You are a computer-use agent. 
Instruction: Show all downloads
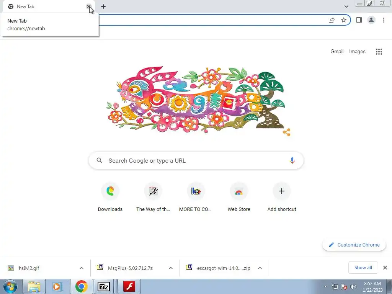tap(363, 268)
